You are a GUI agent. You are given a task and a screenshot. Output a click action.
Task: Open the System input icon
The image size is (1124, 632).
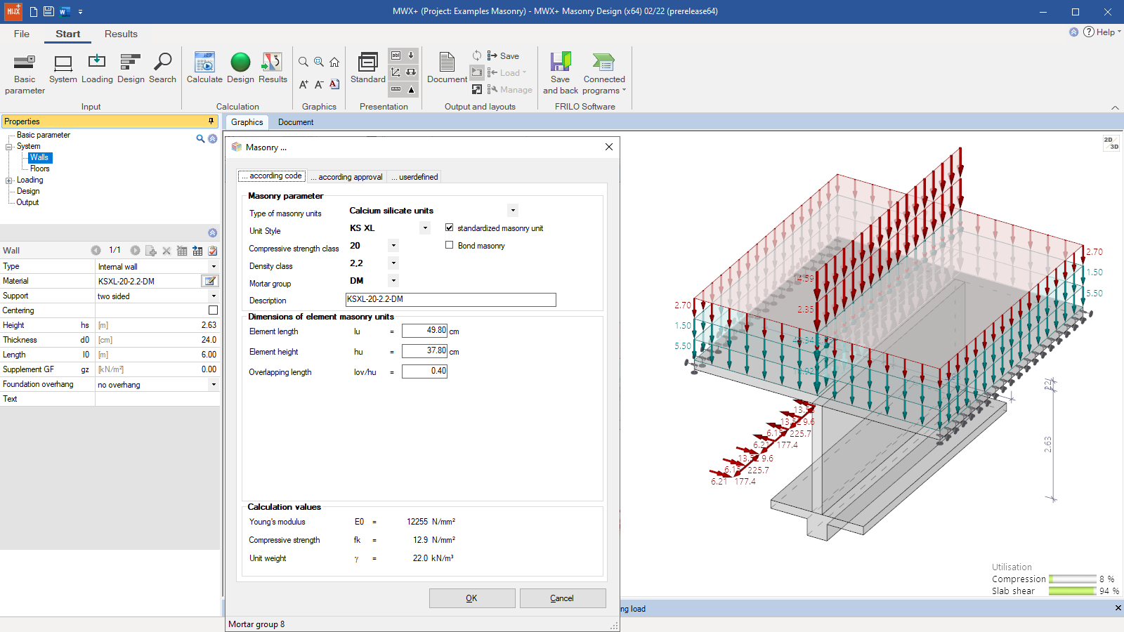(63, 69)
